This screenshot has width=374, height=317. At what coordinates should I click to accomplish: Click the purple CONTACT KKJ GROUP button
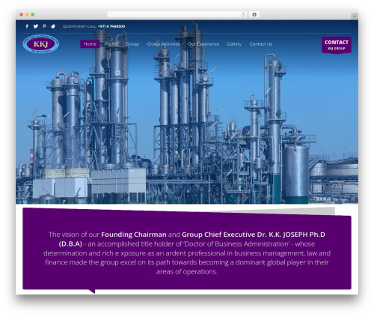(337, 45)
